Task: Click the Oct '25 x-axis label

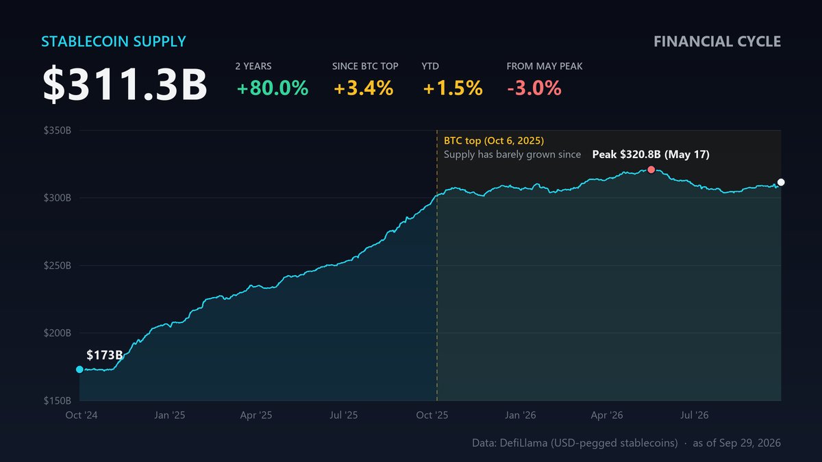Action: tap(432, 415)
